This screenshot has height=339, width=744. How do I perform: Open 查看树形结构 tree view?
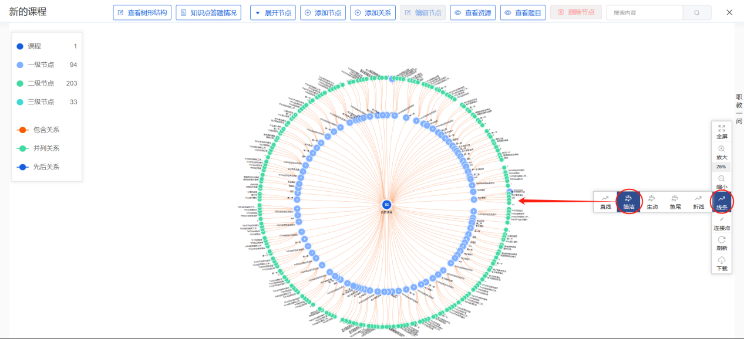click(142, 12)
